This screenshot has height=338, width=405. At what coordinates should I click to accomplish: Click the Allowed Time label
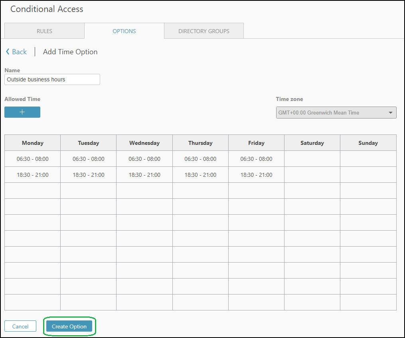[x=22, y=99]
